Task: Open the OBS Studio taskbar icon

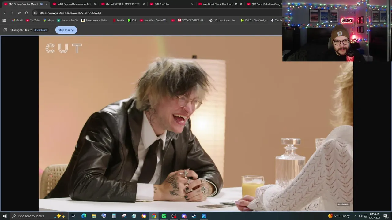Action: [174, 216]
